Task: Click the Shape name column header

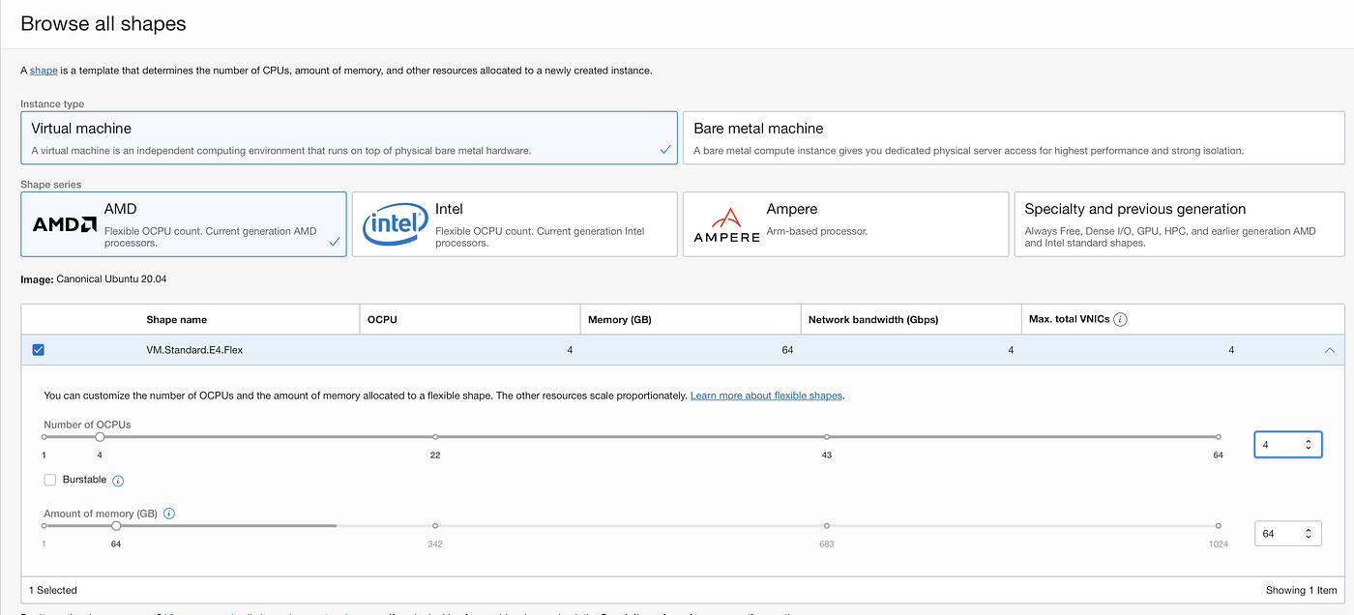Action: [177, 319]
